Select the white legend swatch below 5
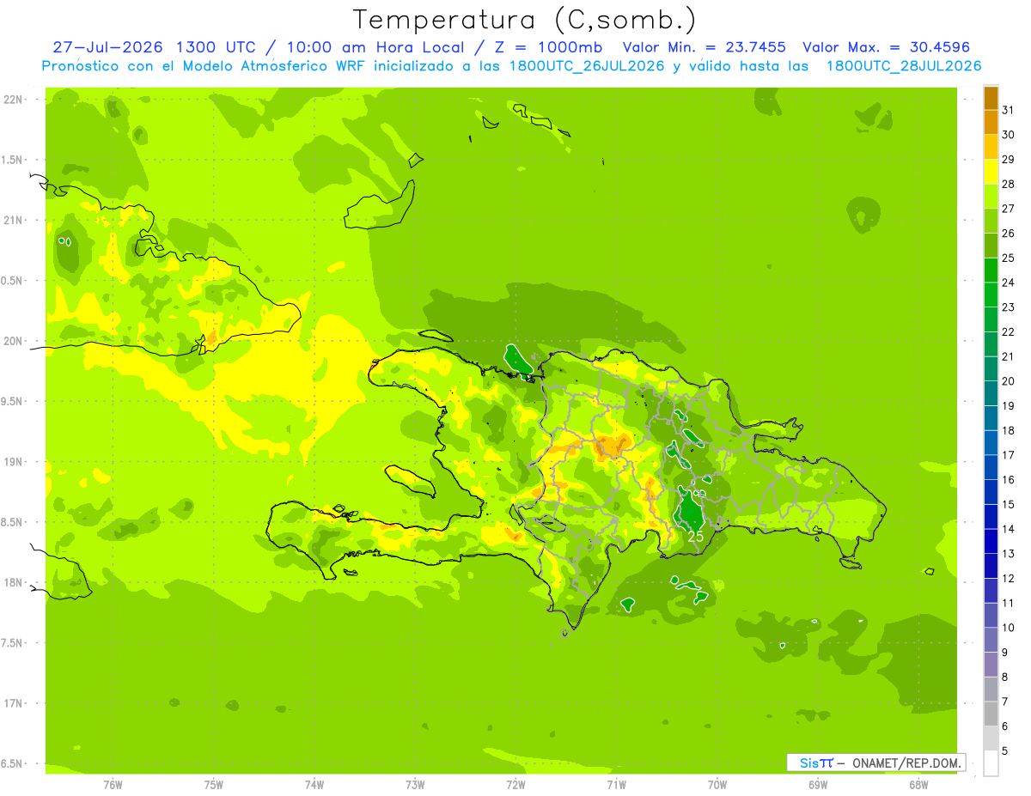 [x=991, y=763]
